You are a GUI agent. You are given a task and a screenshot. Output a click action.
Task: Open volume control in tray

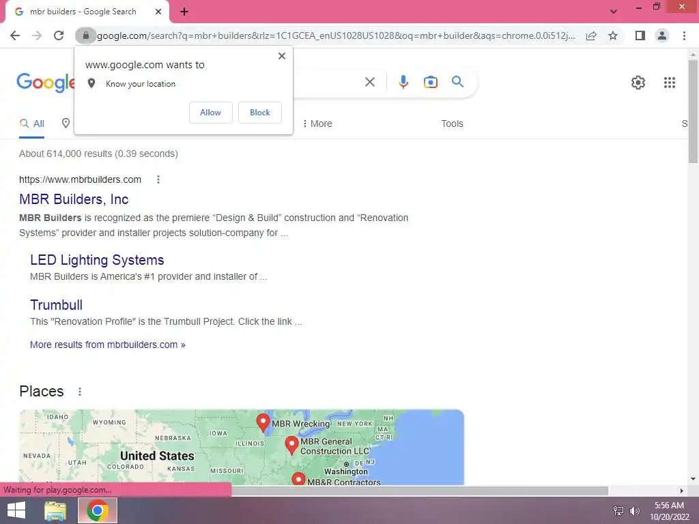pyautogui.click(x=634, y=511)
